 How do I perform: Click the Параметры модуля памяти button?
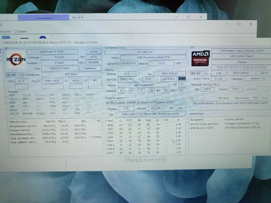[146, 159]
